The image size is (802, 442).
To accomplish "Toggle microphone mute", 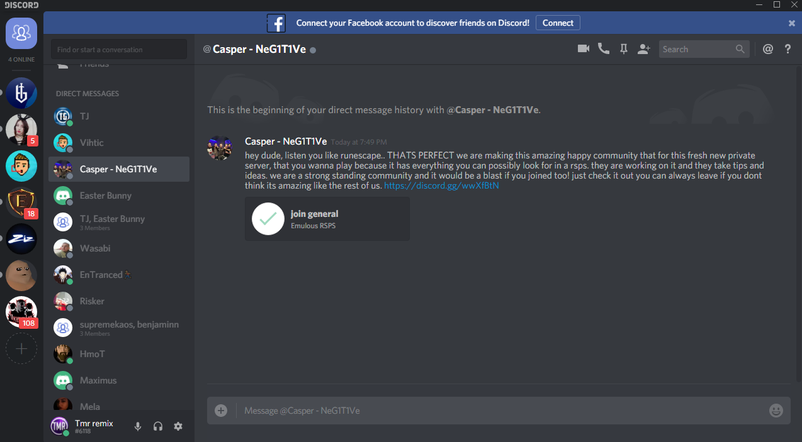I will coord(138,426).
